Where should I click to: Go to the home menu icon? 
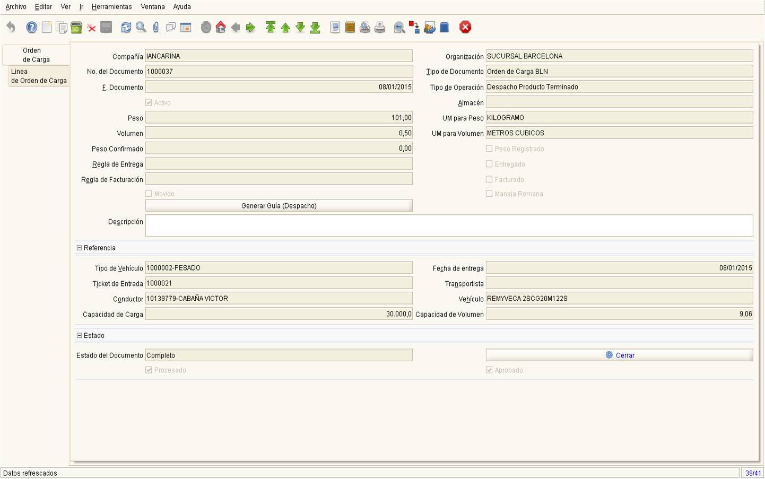pos(221,27)
